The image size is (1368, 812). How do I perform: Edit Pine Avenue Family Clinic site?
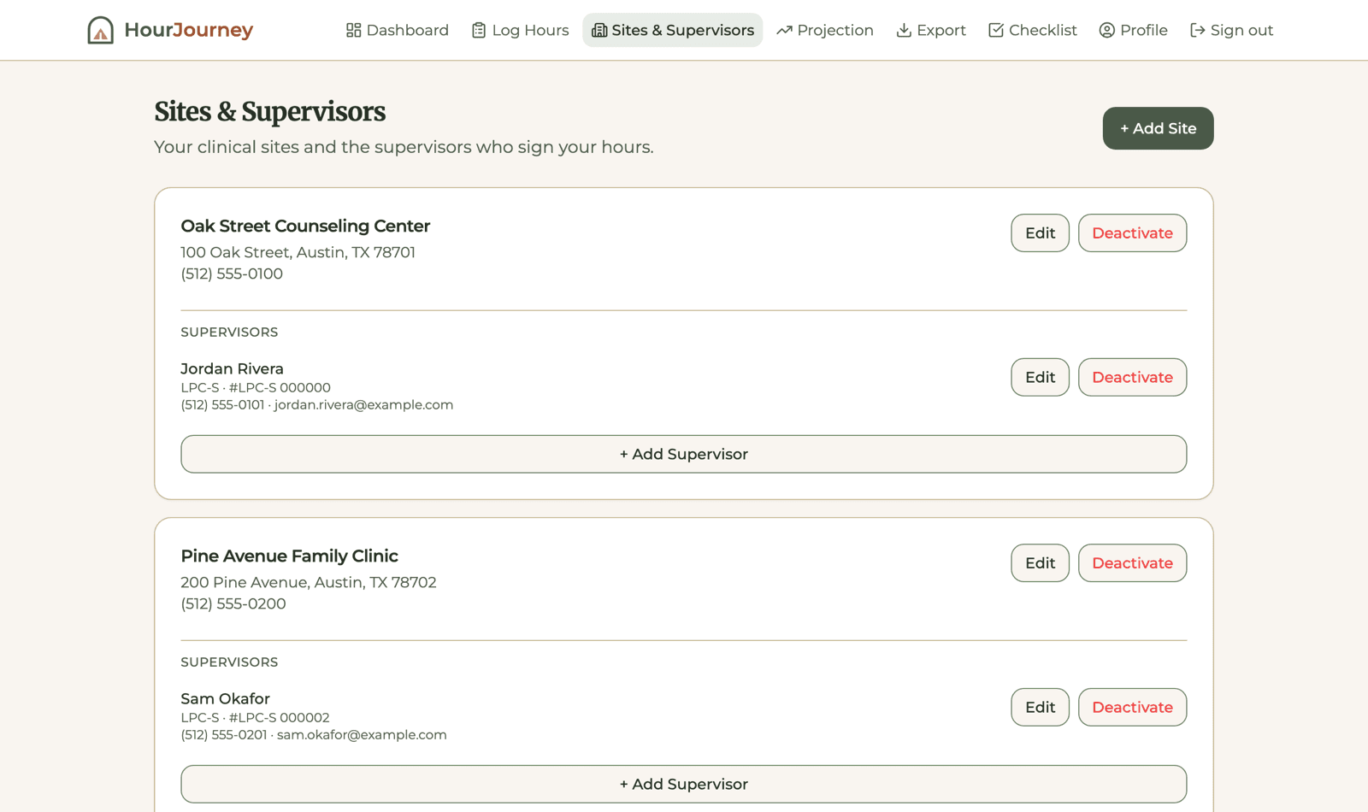(x=1040, y=562)
